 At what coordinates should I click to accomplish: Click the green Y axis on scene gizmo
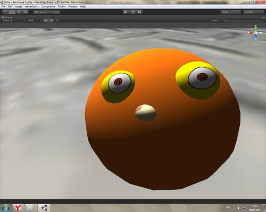click(256, 27)
